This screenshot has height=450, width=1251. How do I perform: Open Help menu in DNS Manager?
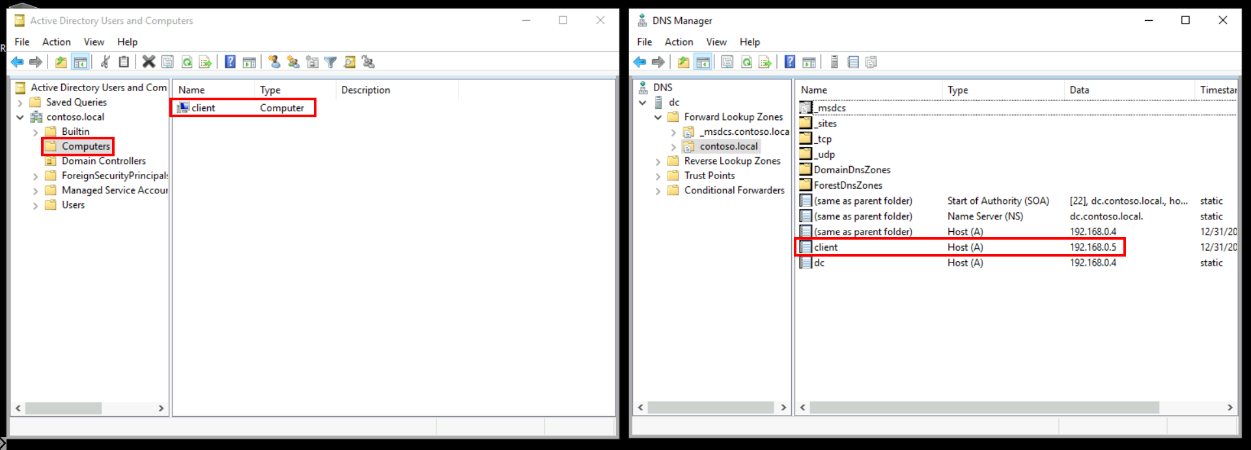[750, 42]
